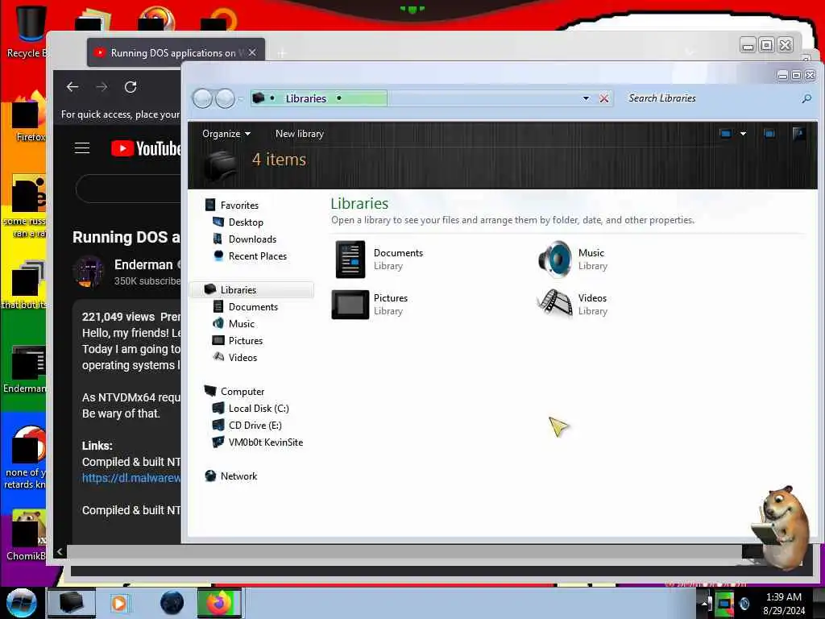Click the network tray icon
The width and height of the screenshot is (825, 619).
[724, 604]
